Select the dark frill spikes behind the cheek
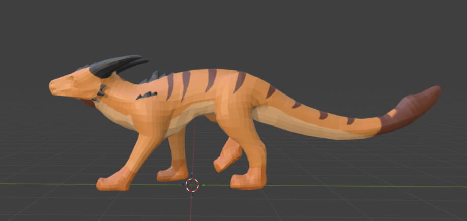Screen dimensions: 467x221 point(101,91)
